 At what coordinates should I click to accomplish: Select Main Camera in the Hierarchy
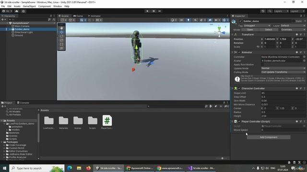[22, 26]
